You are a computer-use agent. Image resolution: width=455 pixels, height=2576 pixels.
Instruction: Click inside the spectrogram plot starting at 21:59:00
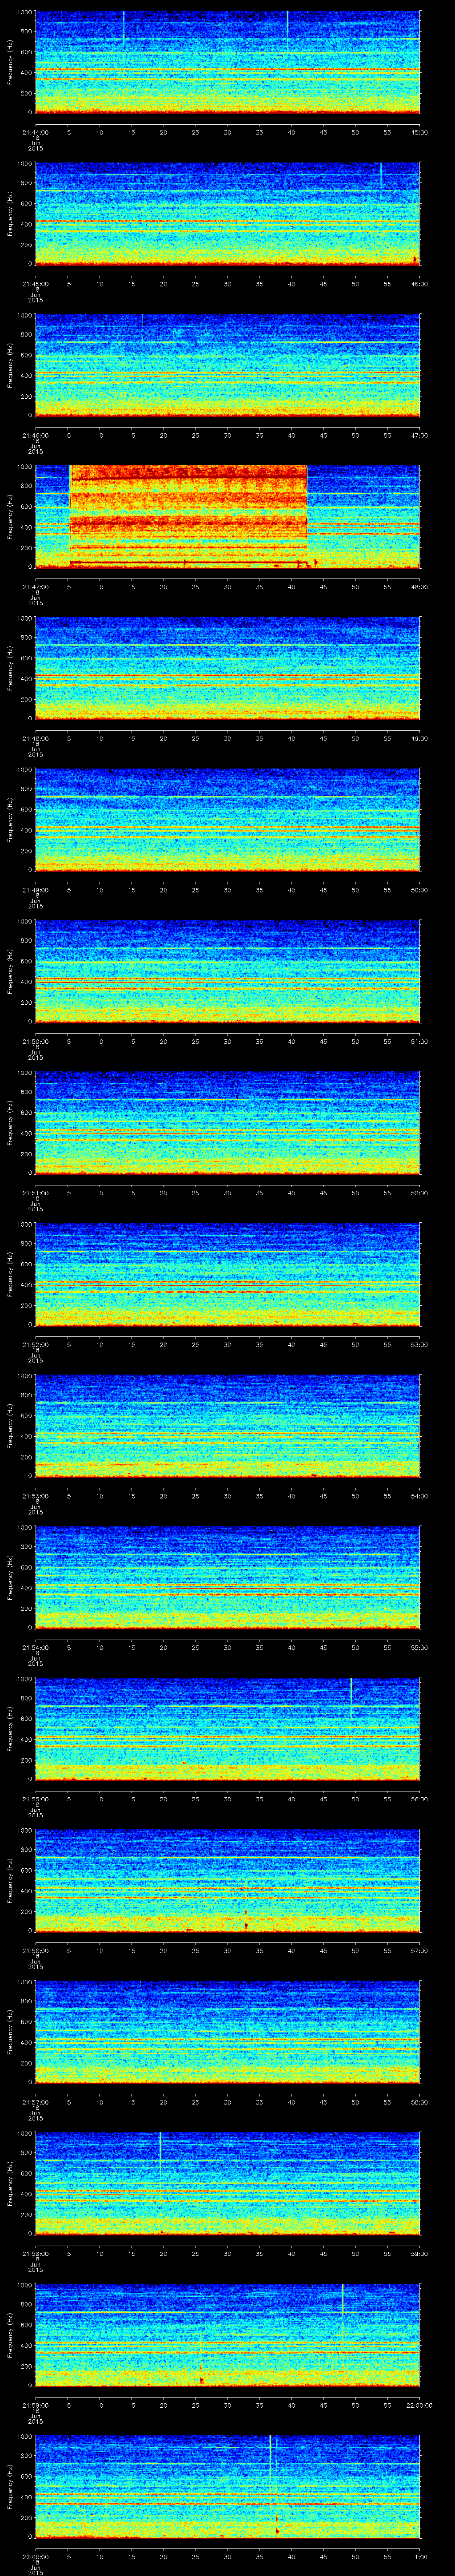228,2335
